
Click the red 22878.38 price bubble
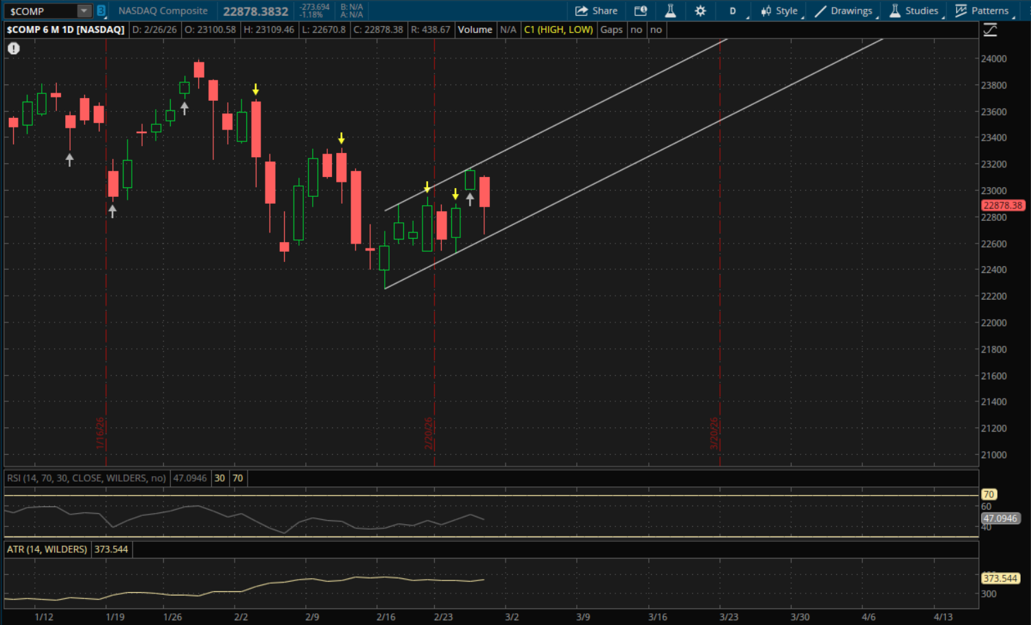click(x=1002, y=205)
